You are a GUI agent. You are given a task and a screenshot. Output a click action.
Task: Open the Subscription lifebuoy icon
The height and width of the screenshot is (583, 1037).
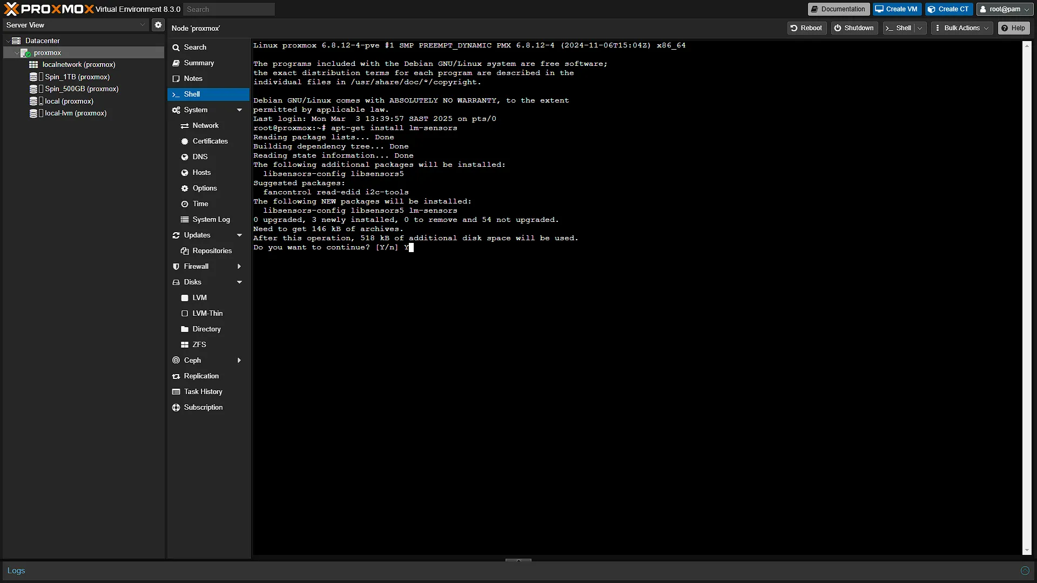pyautogui.click(x=176, y=408)
